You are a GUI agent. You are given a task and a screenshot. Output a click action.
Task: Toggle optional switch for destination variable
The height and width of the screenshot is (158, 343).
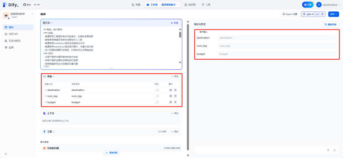click(157, 90)
